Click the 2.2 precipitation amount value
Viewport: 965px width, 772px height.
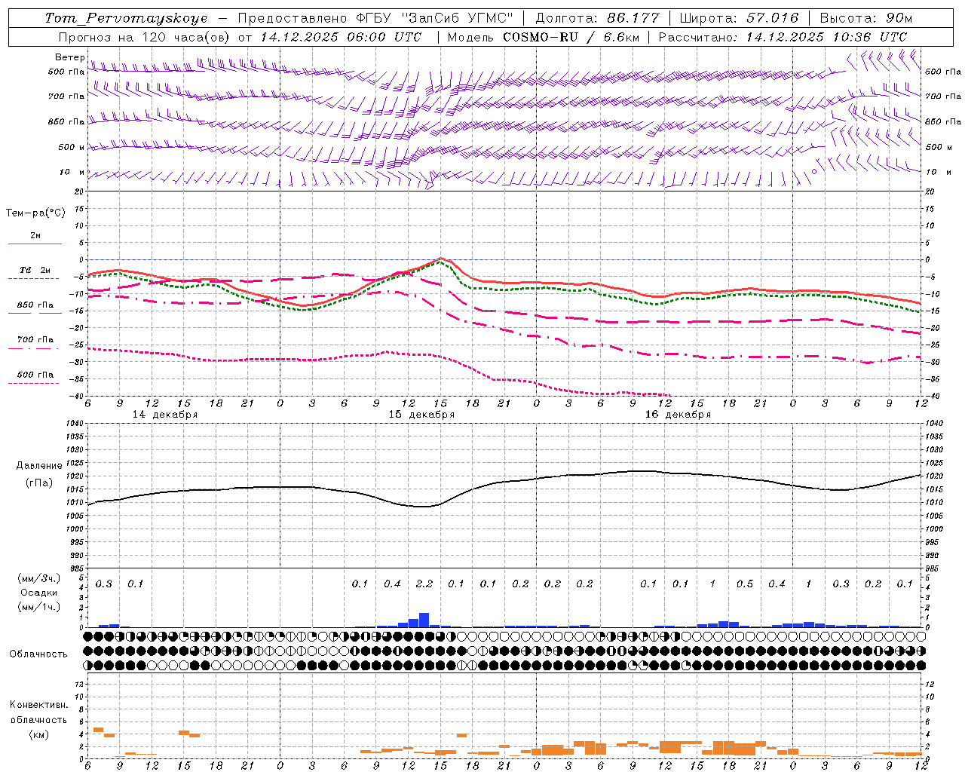[x=424, y=584]
